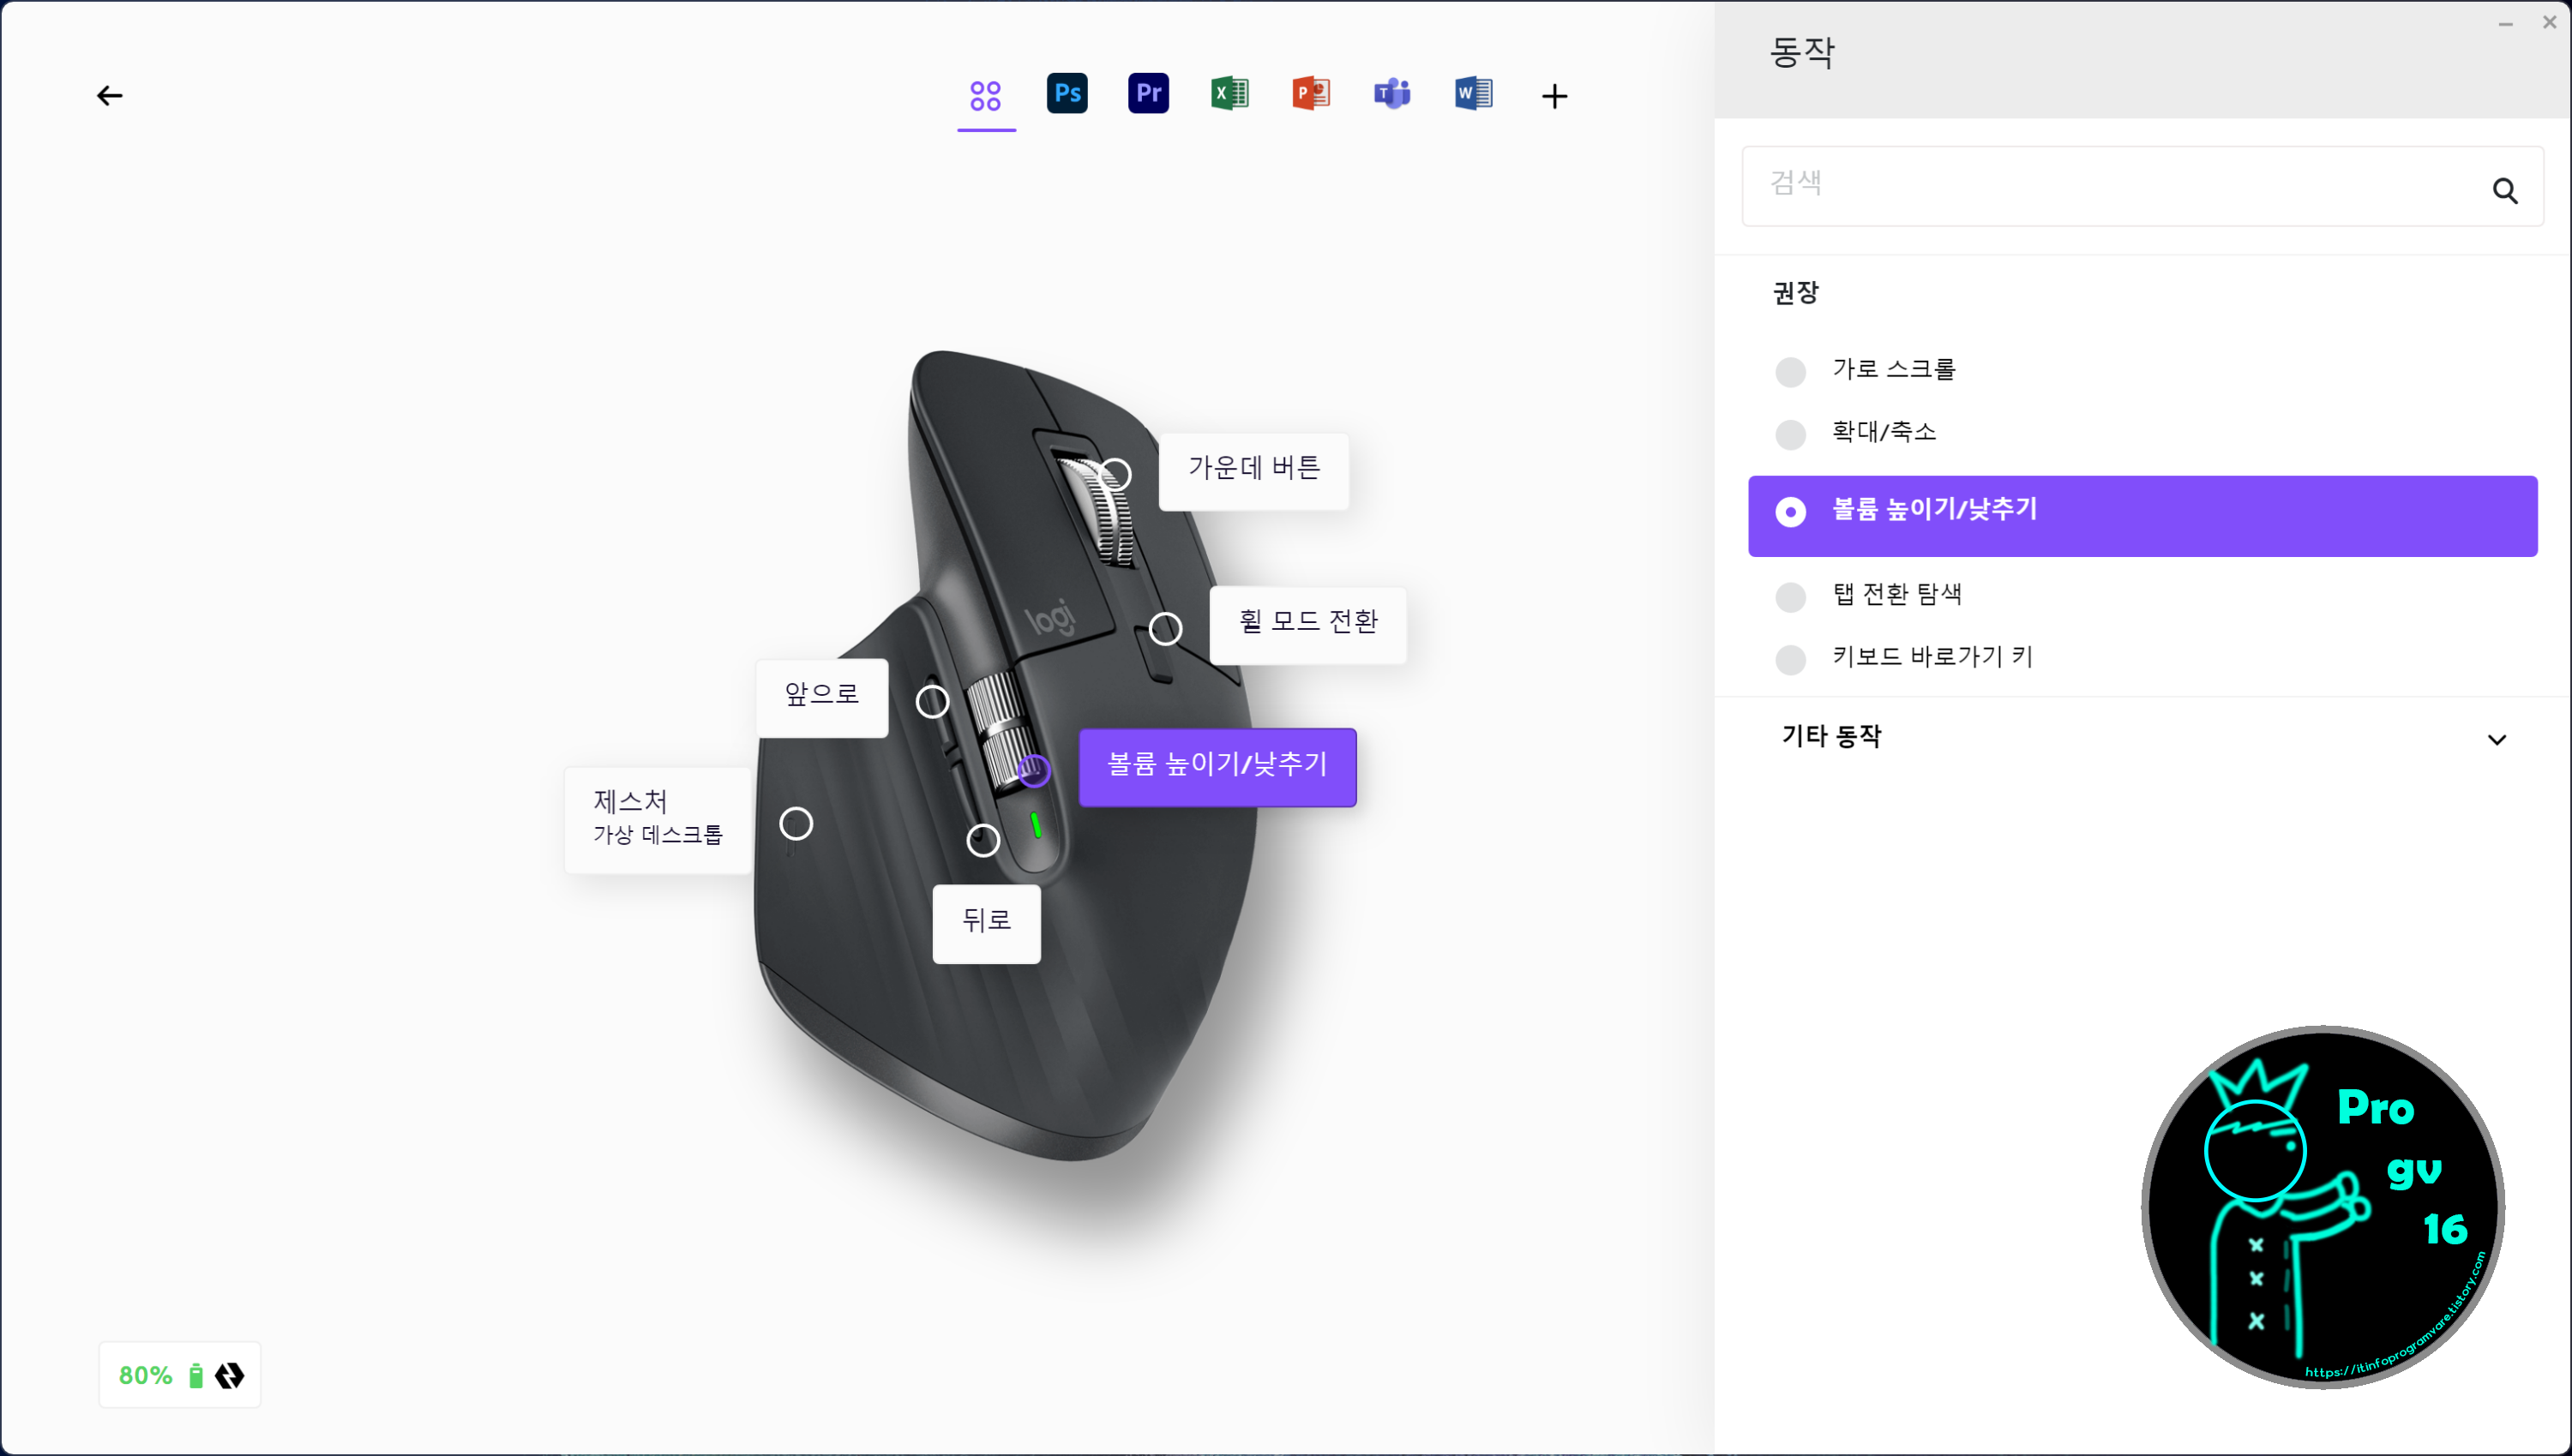Screen dimensions: 2572x1456
Task: Select the Photoshop app profile icon
Action: coord(1067,94)
